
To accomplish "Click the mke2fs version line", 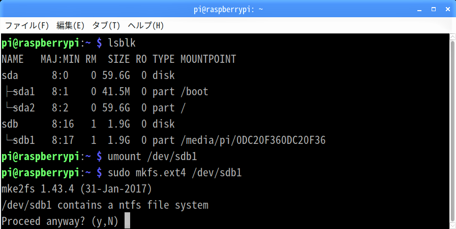I will click(77, 189).
